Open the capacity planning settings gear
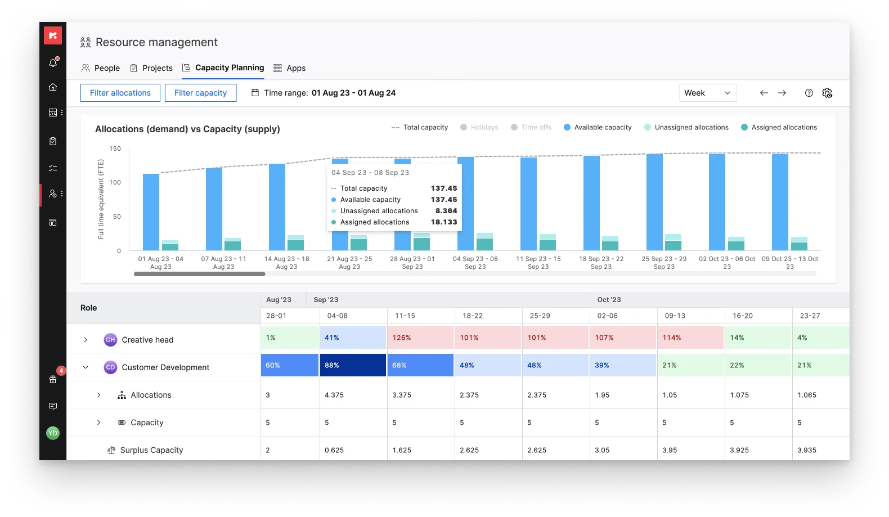Viewport: 889px width, 517px height. point(827,93)
